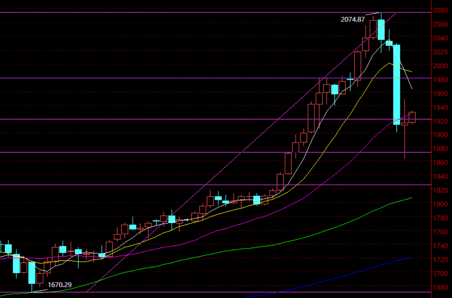Click the 1760 price axis label

click(440, 232)
